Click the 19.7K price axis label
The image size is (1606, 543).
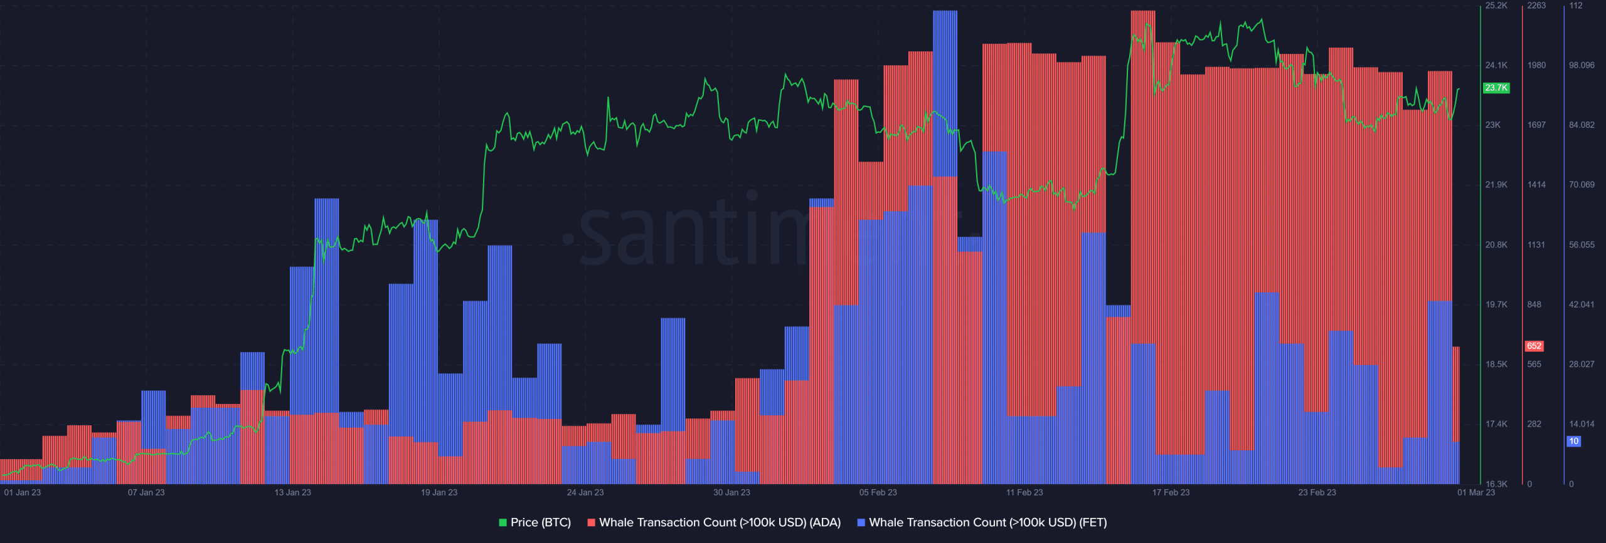point(1496,304)
